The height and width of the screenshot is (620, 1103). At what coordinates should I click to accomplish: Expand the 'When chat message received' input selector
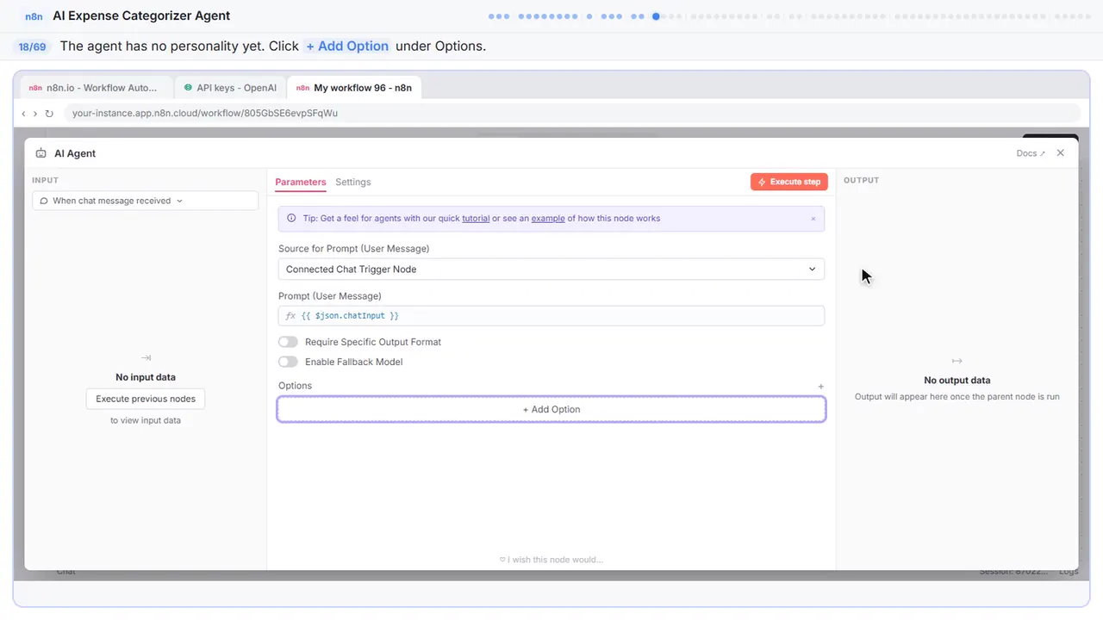[146, 201]
